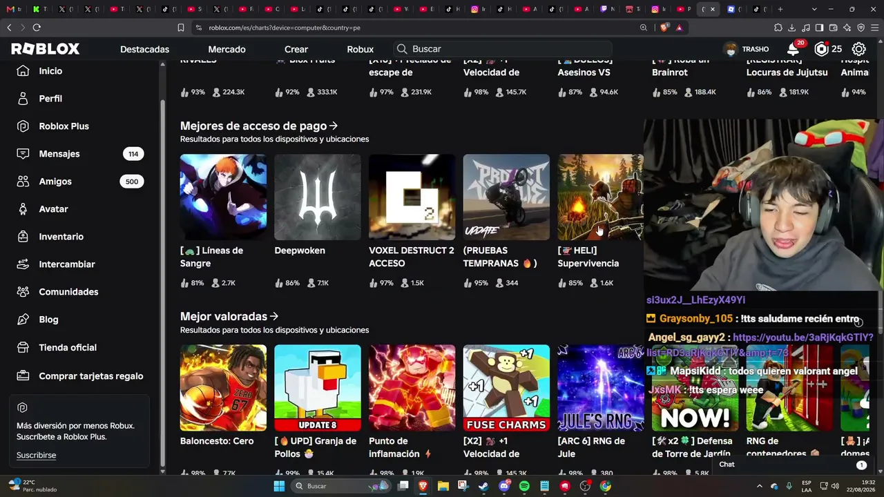Open the TRASHO profile avatar

point(731,49)
